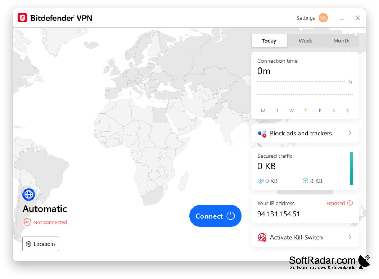Viewport: 379px width, 279px height.
Task: Expand Block ads and trackers chevron
Action: 350,133
